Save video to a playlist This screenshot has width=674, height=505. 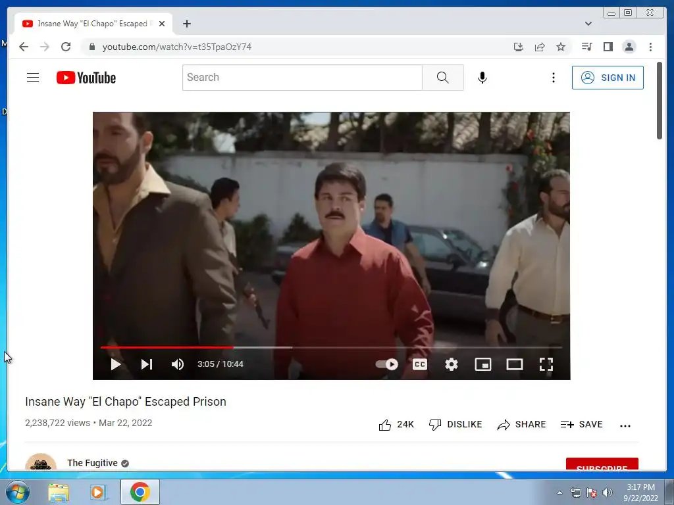582,425
